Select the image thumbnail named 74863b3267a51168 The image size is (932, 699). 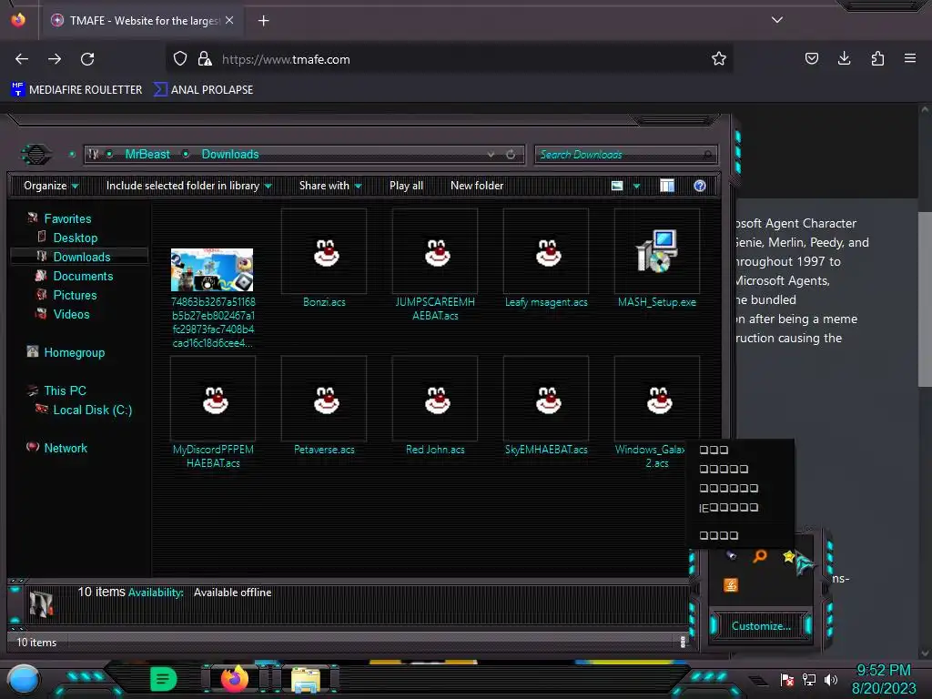212,269
